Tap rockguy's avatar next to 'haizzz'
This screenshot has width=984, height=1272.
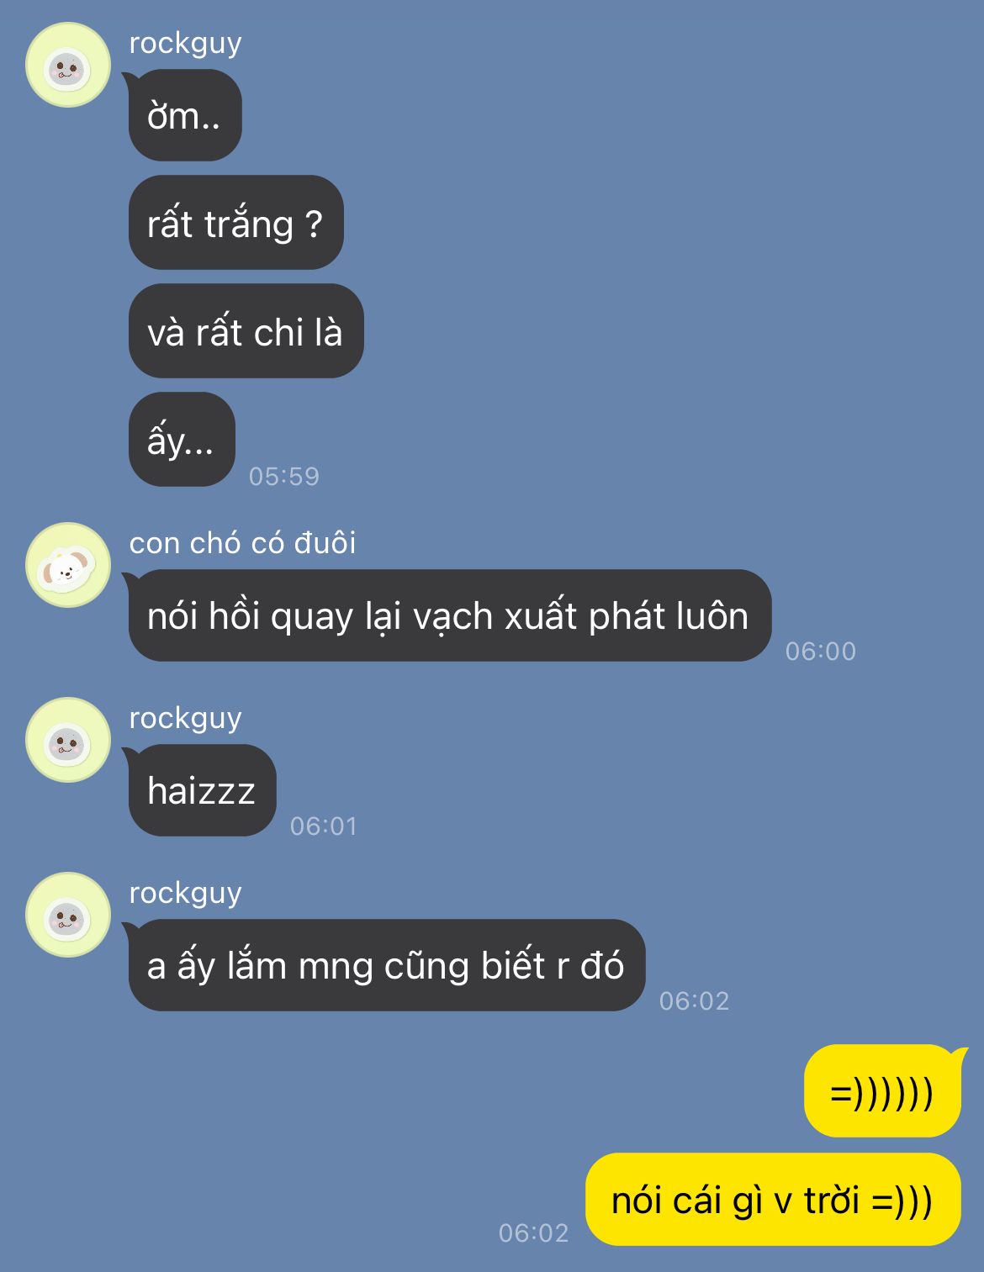[x=68, y=740]
